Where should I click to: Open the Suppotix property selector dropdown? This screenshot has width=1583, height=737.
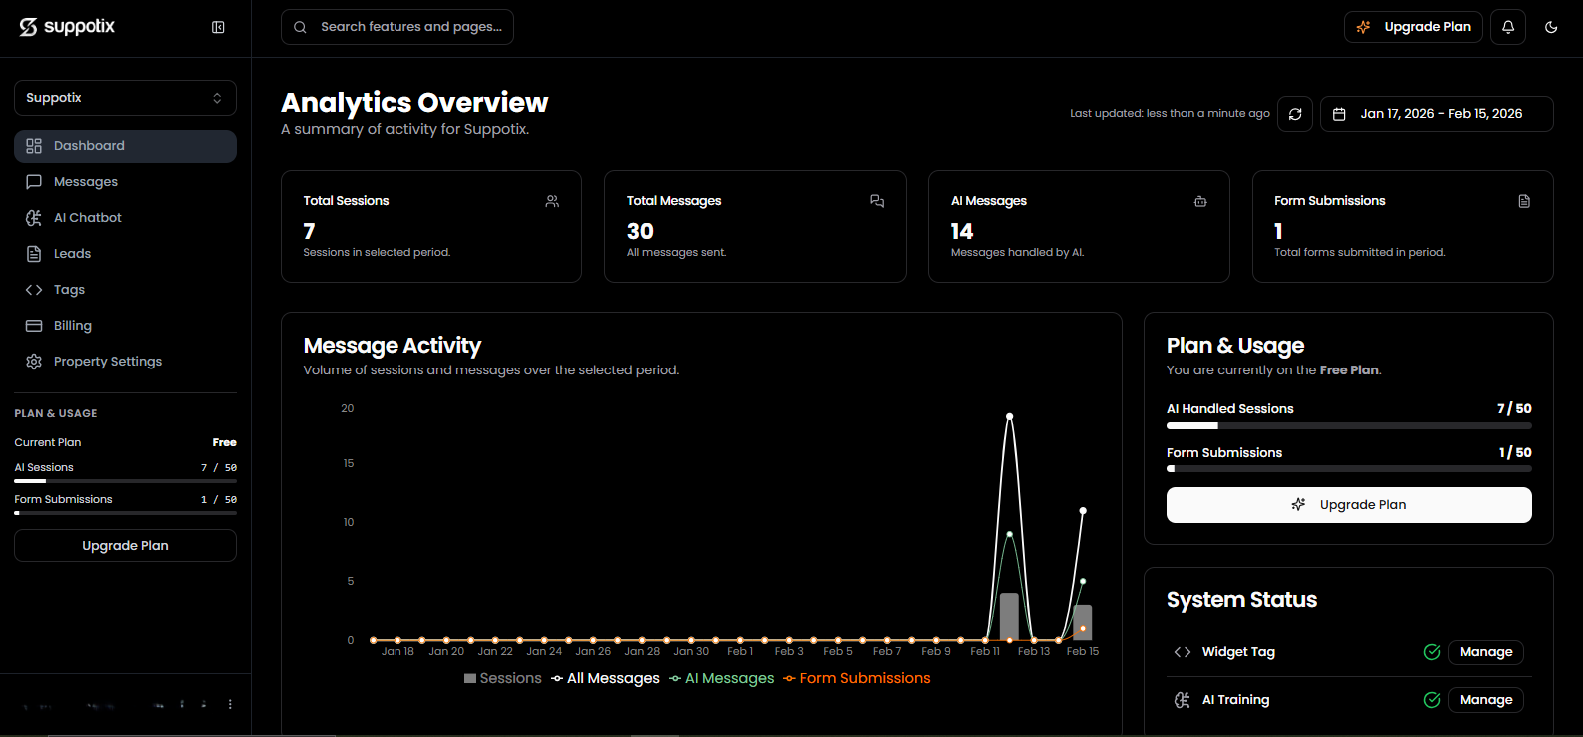(125, 98)
